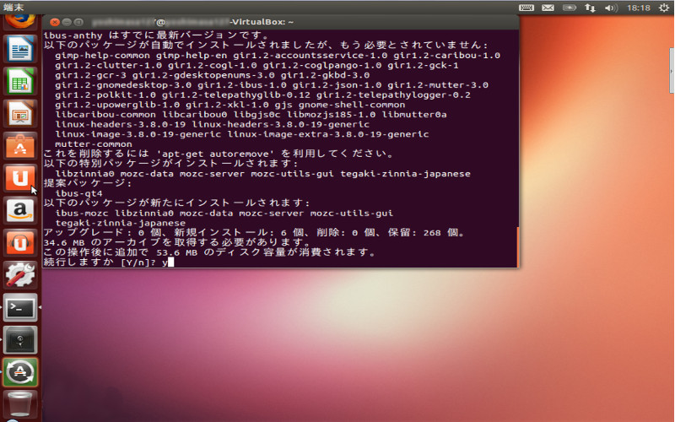Open System Settings gear-and-wrench icon
This screenshot has height=422, width=675.
(x=19, y=275)
